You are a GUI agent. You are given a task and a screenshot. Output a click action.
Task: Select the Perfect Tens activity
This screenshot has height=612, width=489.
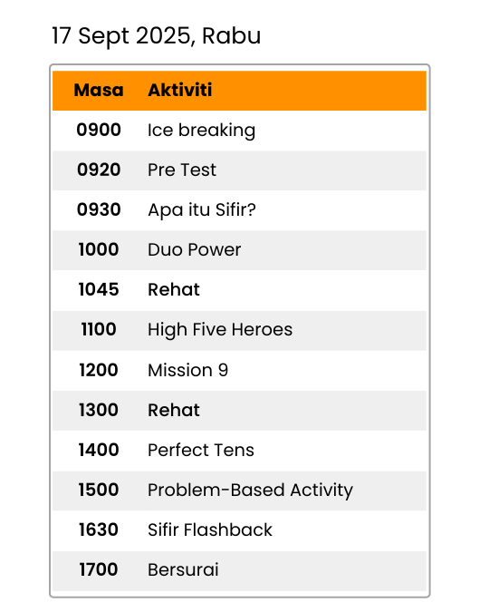coord(201,450)
